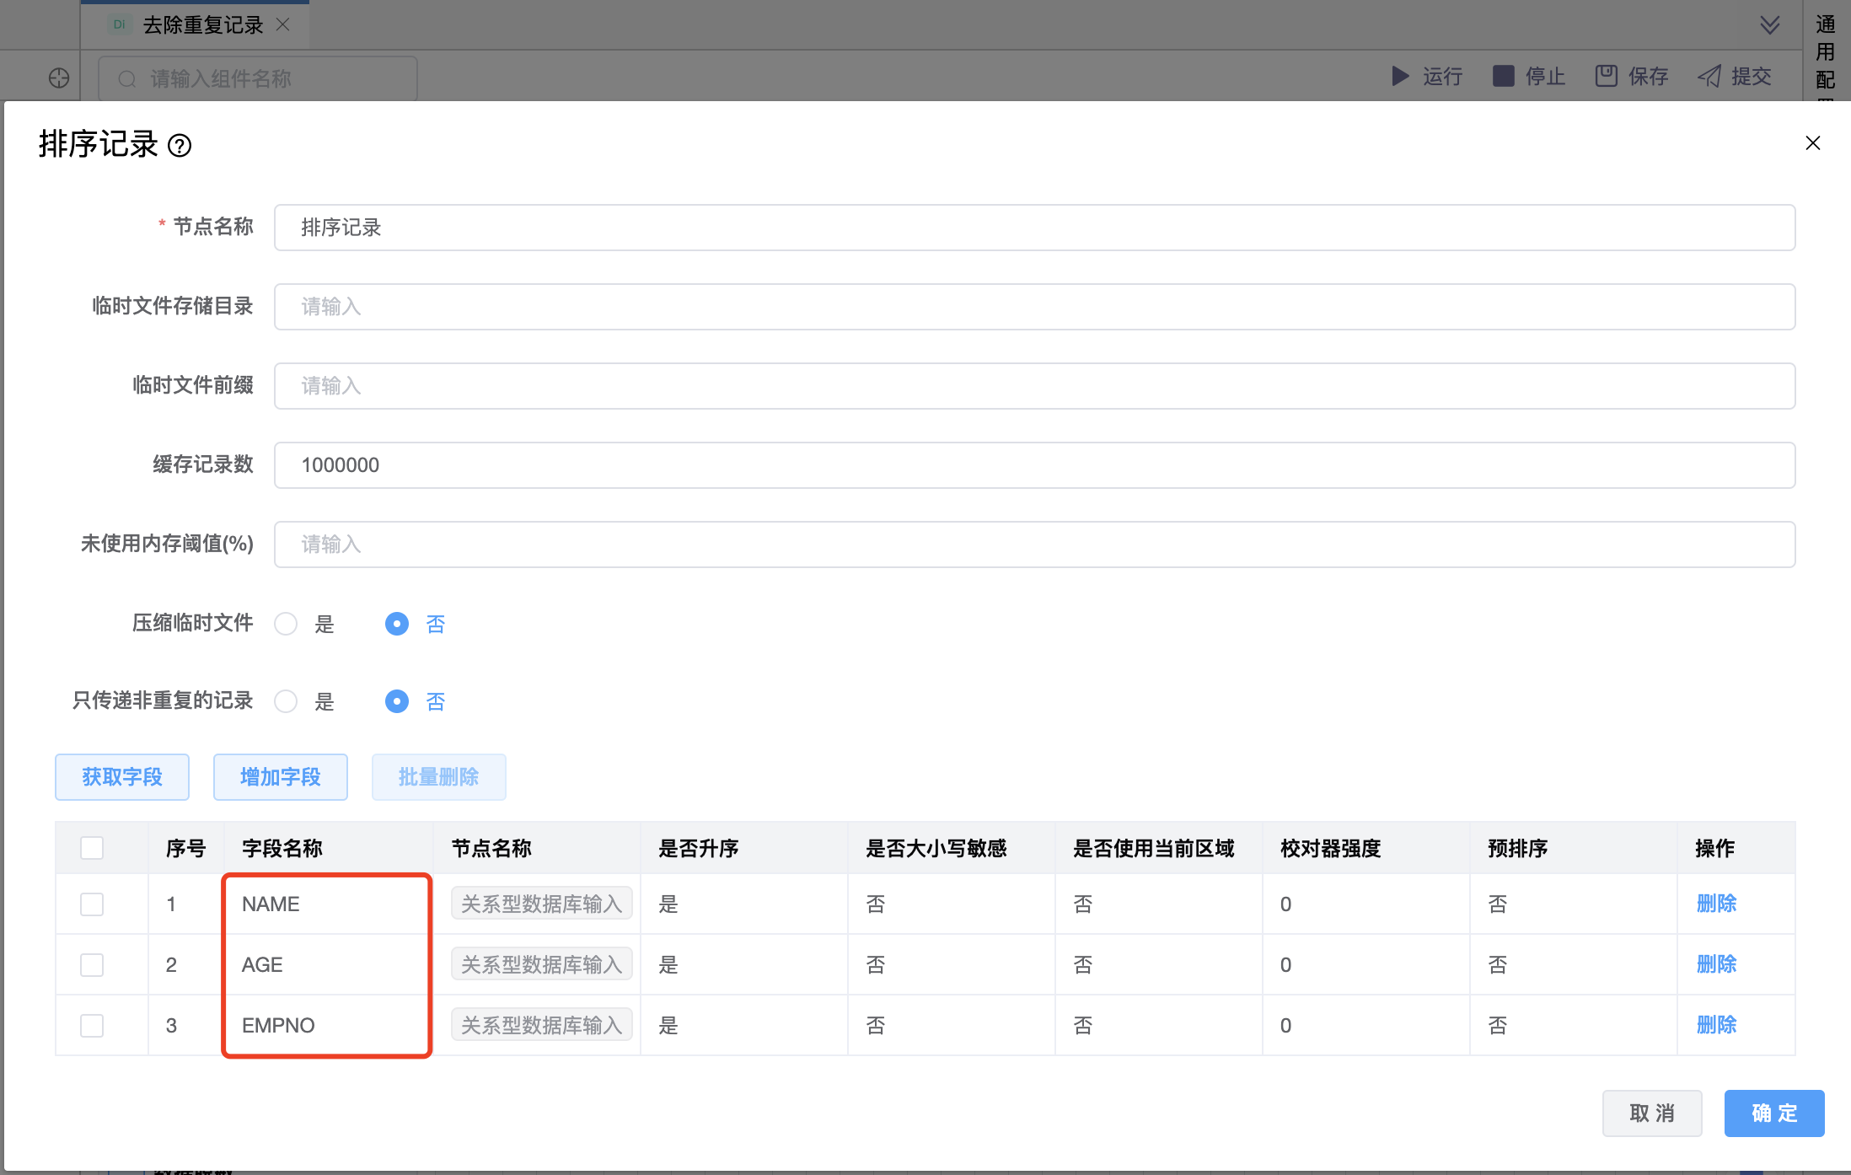Close the 排序记录 dialog with X icon
The image size is (1851, 1175).
point(1812,143)
